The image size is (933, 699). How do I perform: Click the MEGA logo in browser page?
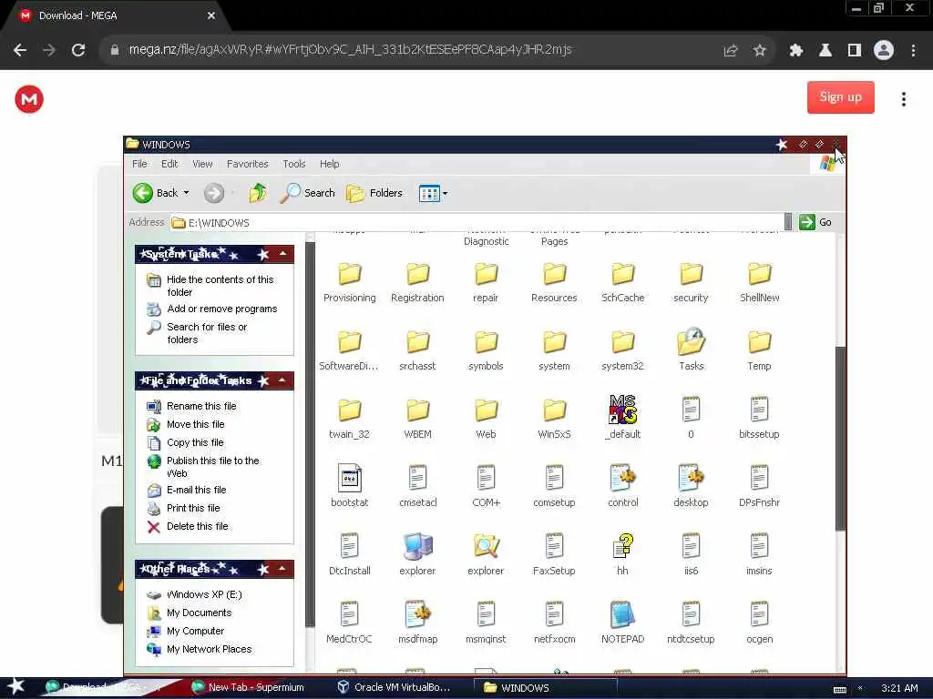(x=29, y=99)
